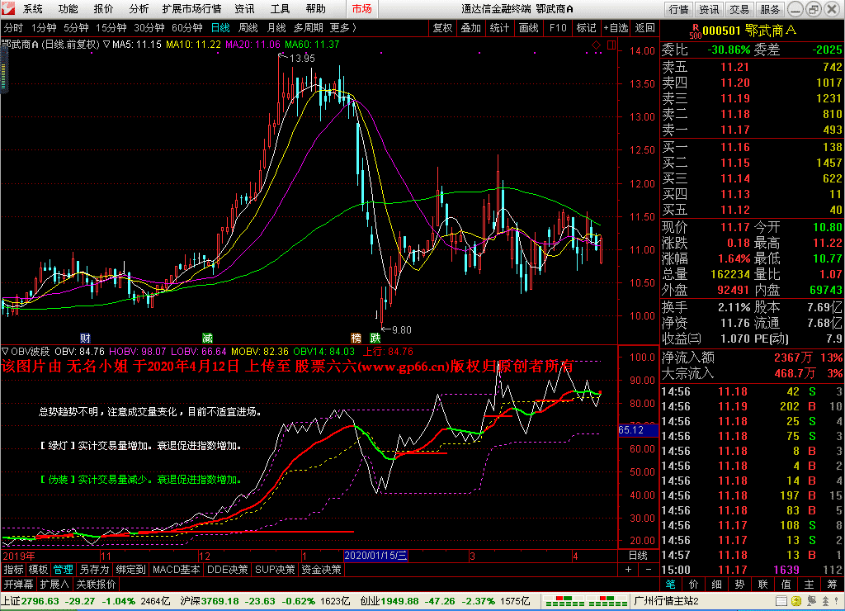Image resolution: width=845 pixels, height=611 pixels.
Task: Click the minus zoom-out button below chart
Action: [649, 570]
